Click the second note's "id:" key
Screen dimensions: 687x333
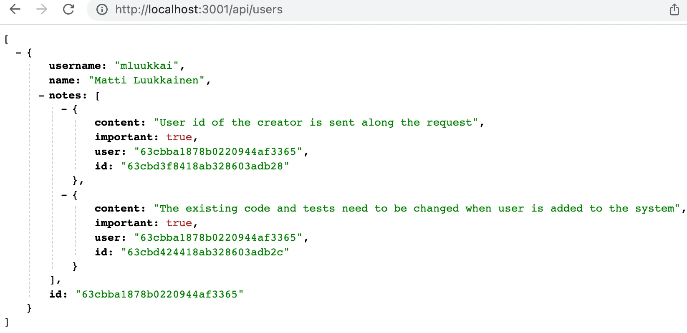104,252
